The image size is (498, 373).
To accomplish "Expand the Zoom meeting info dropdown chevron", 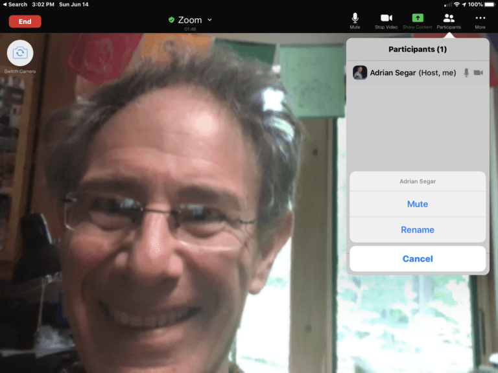I will [209, 19].
